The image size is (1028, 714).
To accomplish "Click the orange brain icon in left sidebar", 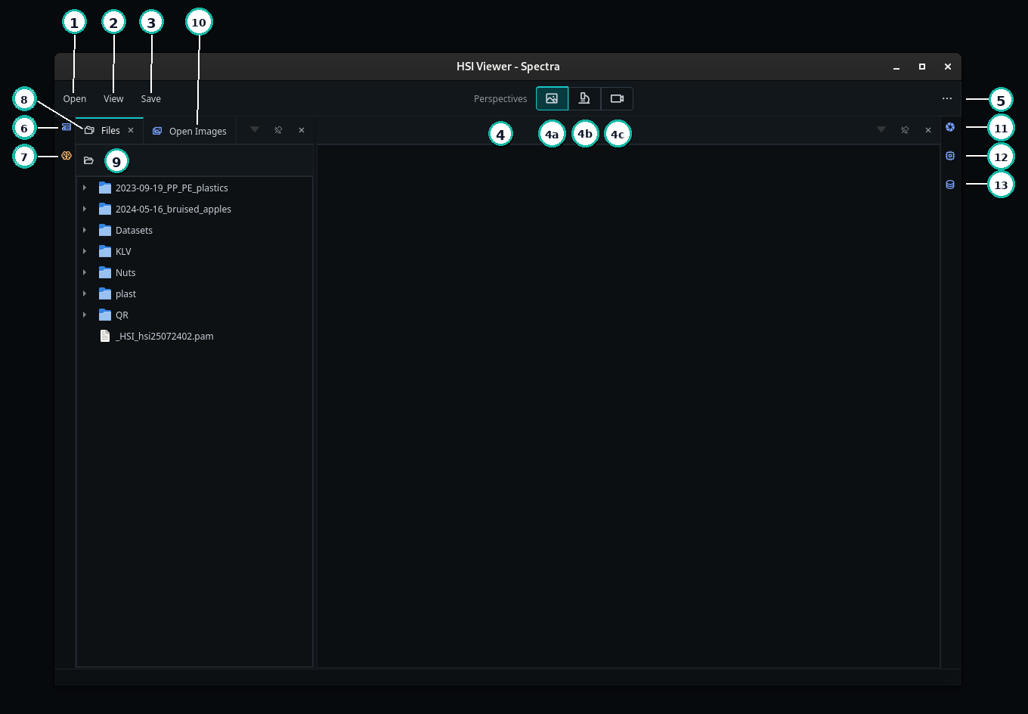I will coord(67,156).
